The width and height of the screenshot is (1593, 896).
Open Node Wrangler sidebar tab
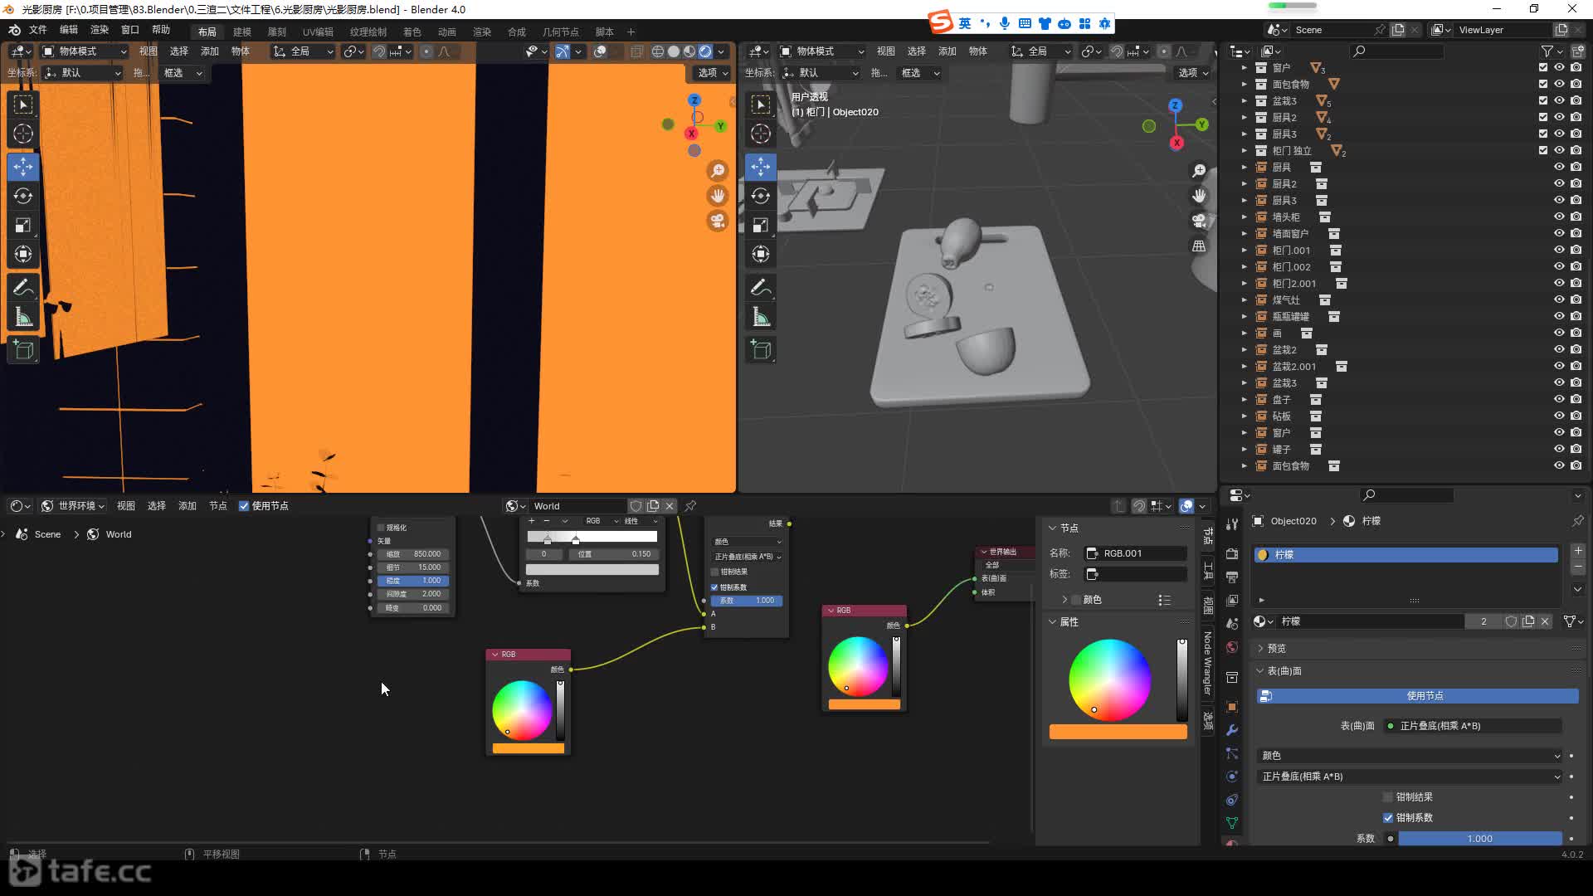tap(1208, 663)
